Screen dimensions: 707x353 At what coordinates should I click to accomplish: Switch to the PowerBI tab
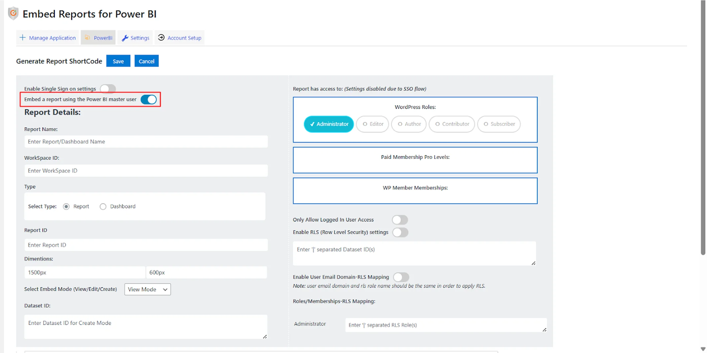pyautogui.click(x=98, y=38)
